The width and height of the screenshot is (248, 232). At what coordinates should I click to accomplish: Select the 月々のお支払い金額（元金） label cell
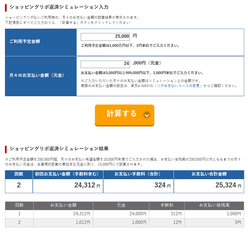coord(41,76)
